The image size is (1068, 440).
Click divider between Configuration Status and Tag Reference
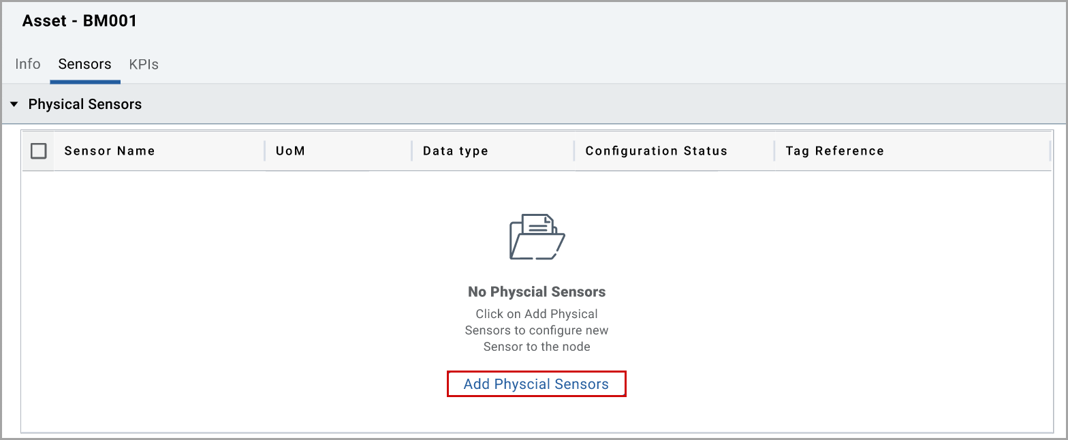pyautogui.click(x=774, y=151)
